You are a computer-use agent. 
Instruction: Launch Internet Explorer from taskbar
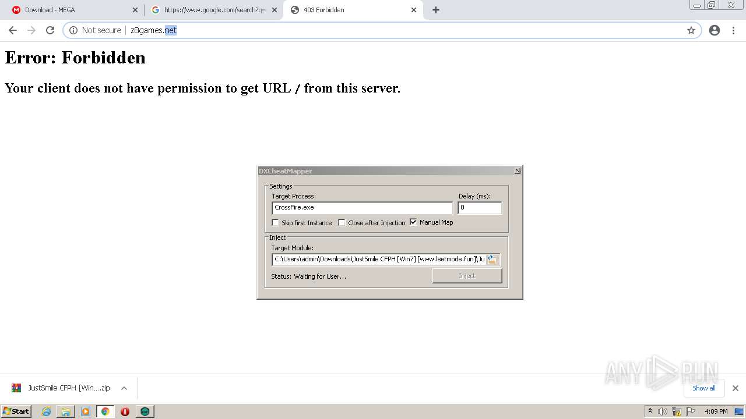coord(47,411)
